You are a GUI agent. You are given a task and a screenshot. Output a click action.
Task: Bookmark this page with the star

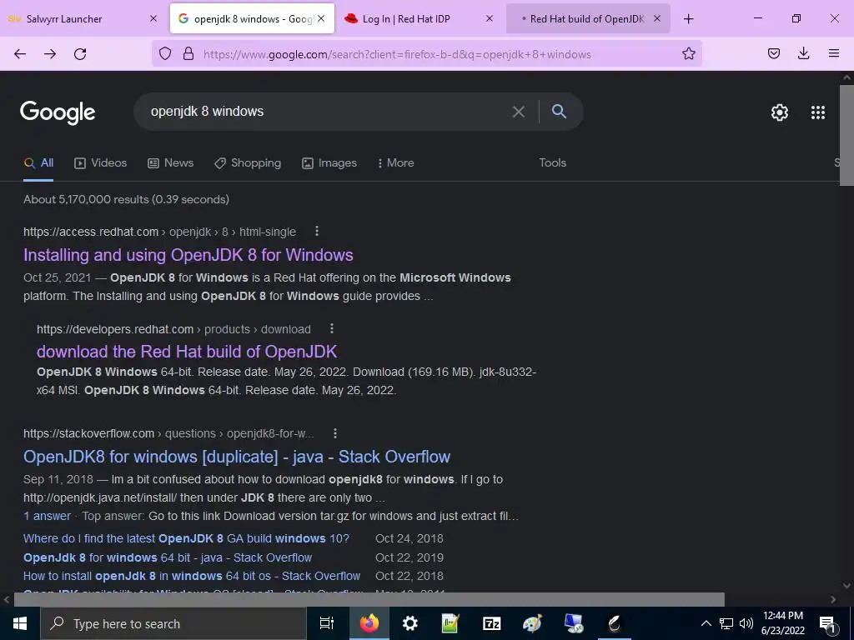click(x=688, y=53)
